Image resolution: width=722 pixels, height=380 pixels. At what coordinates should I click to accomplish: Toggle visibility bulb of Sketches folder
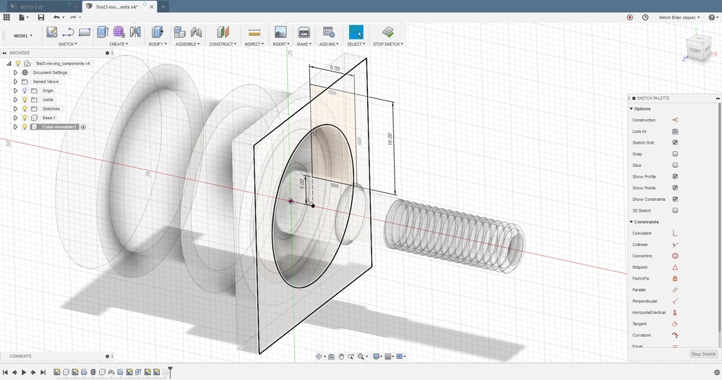coord(25,108)
